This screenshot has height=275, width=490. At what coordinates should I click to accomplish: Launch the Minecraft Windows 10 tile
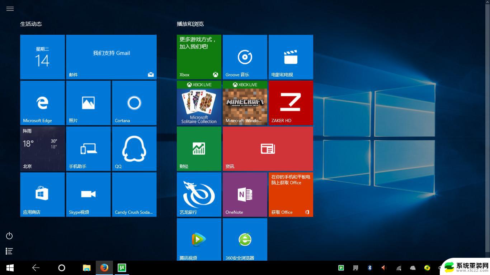(245, 103)
